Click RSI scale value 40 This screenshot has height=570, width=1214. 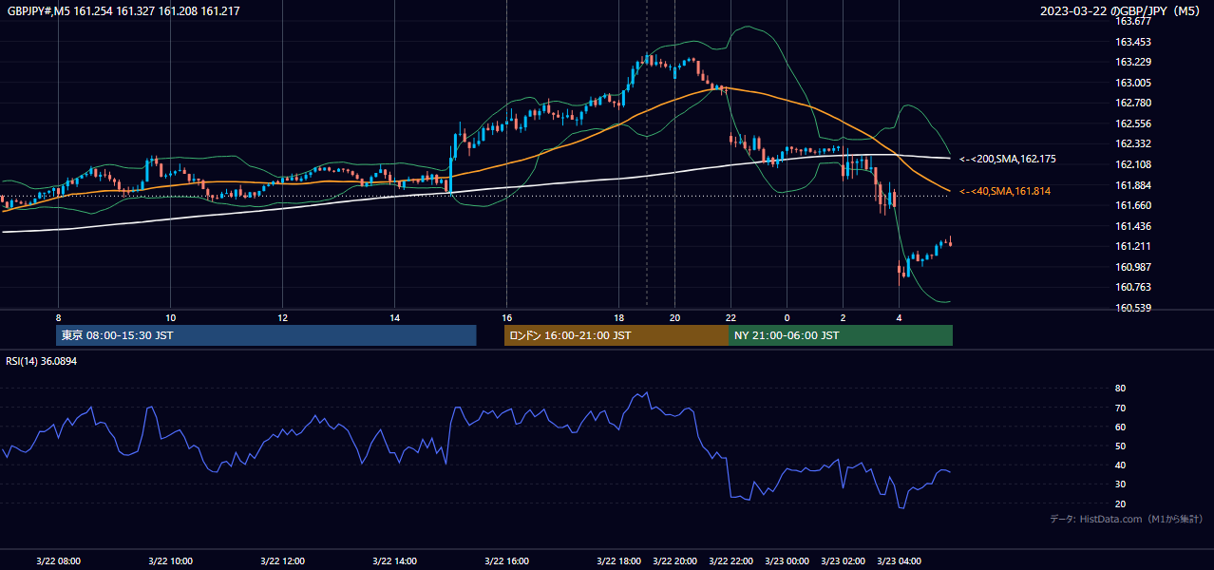[x=1120, y=465]
